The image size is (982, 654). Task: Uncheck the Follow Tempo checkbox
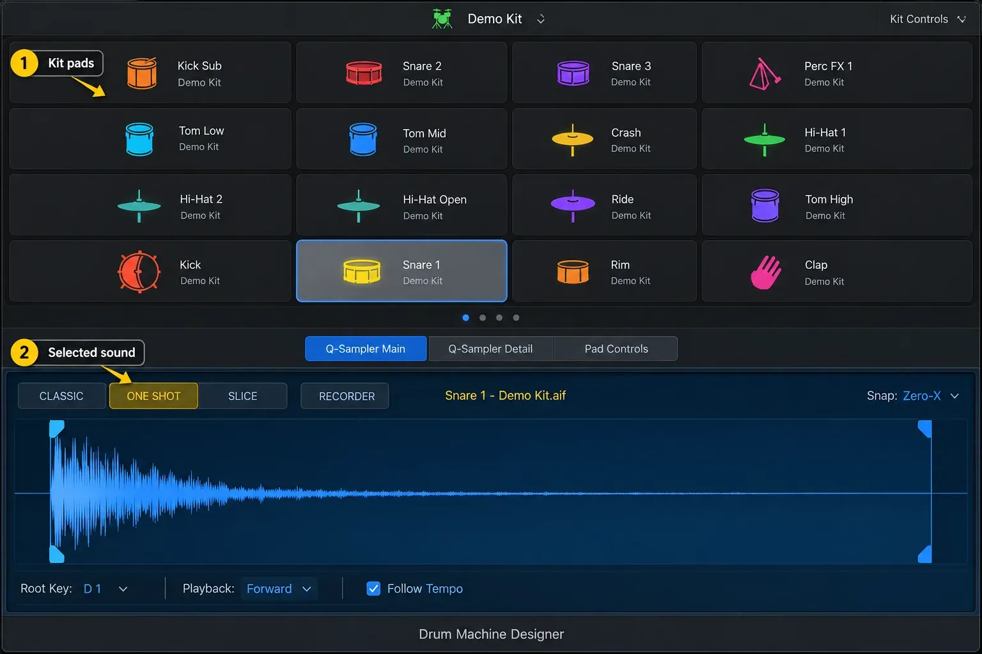pyautogui.click(x=373, y=588)
